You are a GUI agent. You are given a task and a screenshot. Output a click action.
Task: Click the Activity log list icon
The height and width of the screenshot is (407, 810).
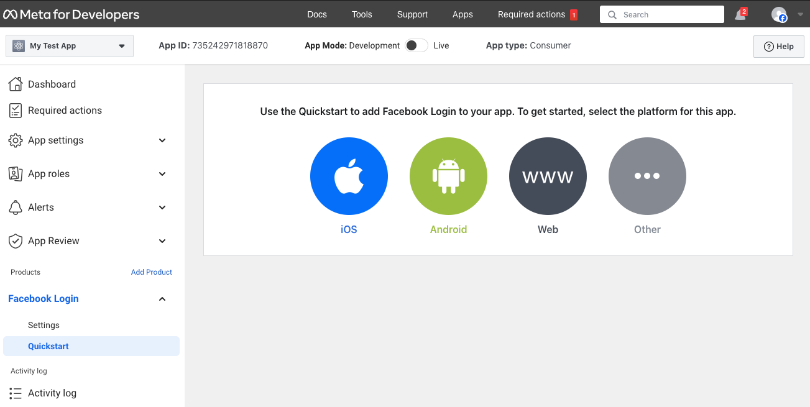[16, 393]
